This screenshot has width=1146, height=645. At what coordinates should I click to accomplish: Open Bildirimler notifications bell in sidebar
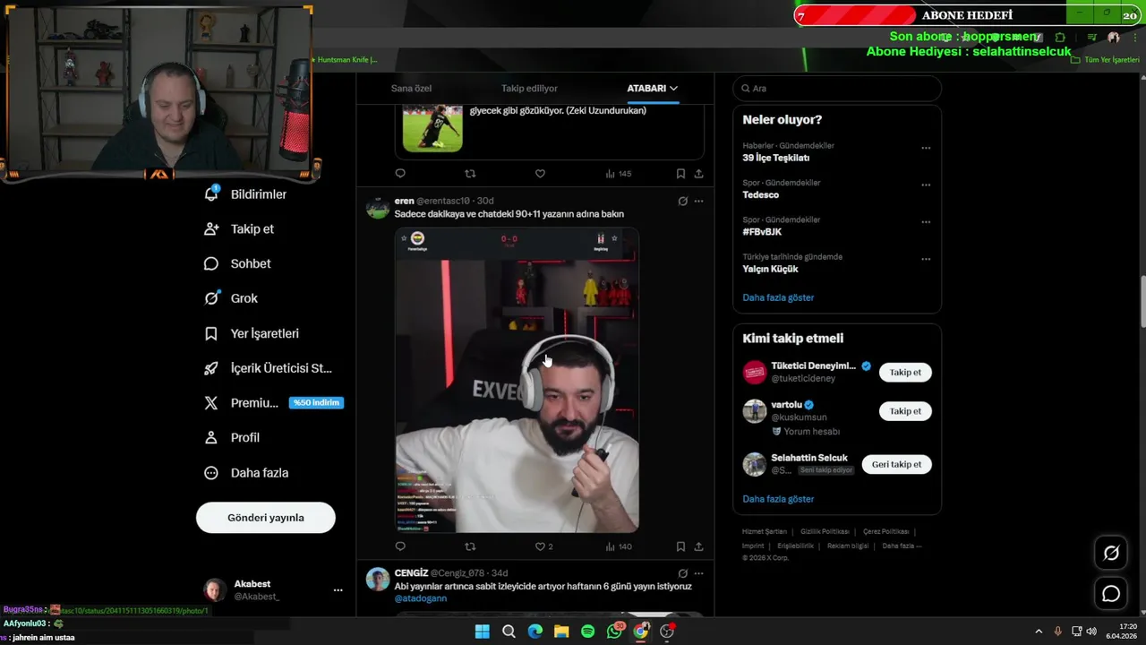tap(245, 194)
